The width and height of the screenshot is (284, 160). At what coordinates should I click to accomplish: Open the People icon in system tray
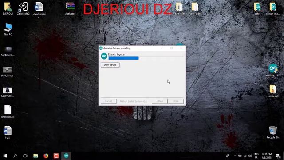click(228, 156)
